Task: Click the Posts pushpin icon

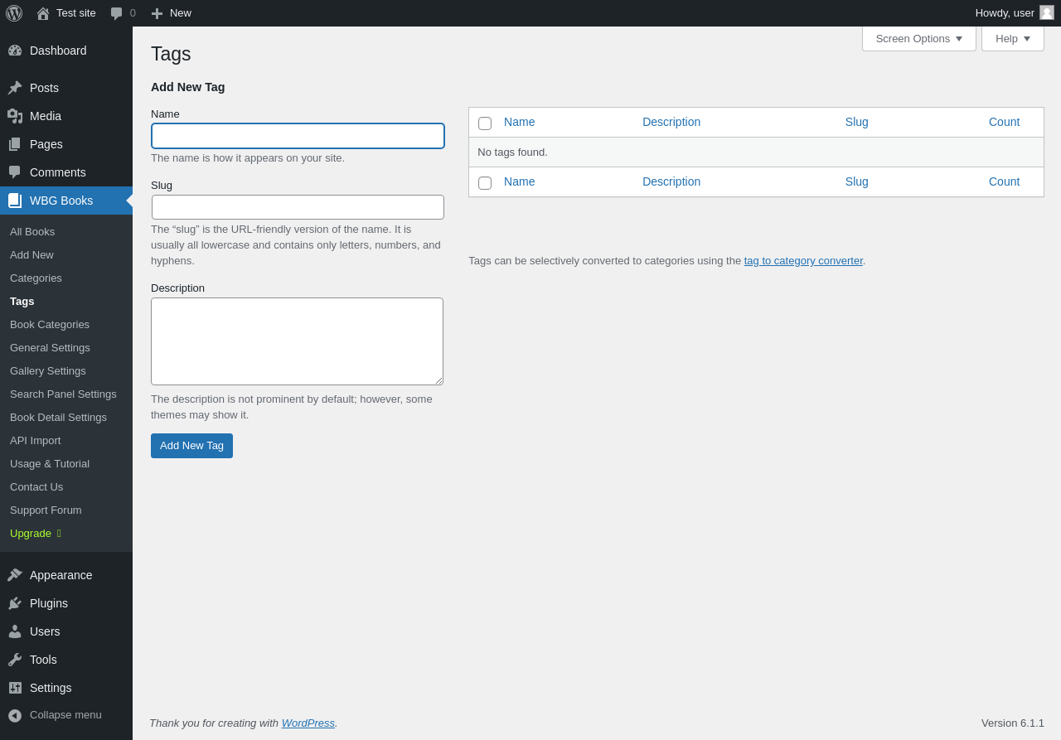Action: [x=15, y=88]
